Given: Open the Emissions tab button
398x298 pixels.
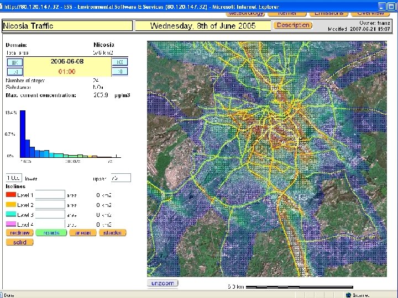Looking at the screenshot, I should (x=329, y=14).
